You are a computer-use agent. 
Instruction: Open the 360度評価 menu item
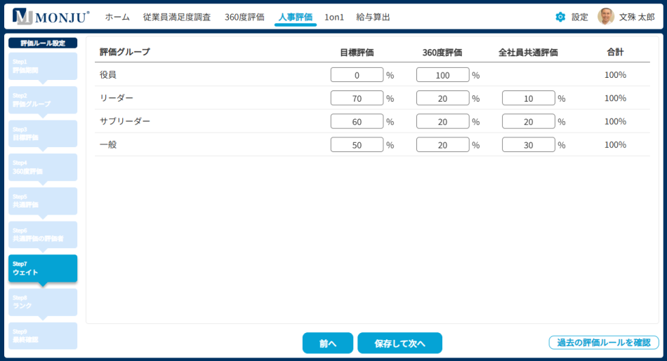[x=244, y=17]
